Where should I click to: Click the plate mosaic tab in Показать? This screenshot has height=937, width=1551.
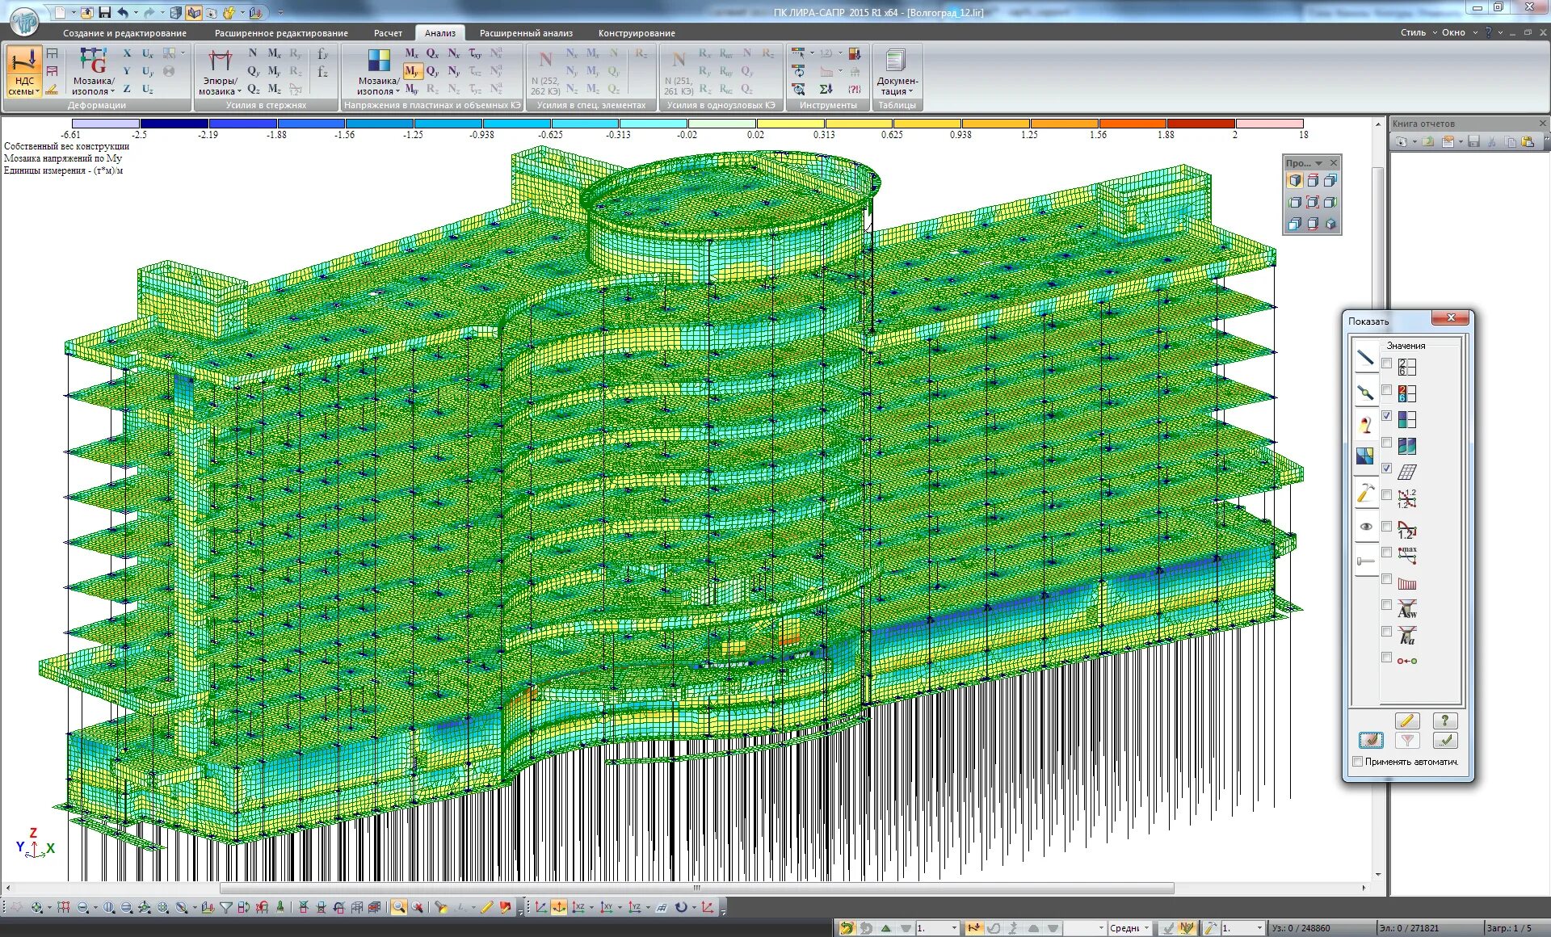point(1365,457)
